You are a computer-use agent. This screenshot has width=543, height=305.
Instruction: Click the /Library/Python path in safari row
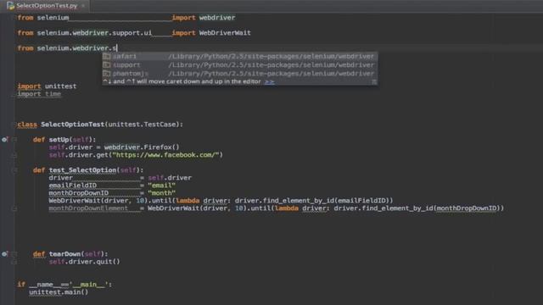pos(271,56)
